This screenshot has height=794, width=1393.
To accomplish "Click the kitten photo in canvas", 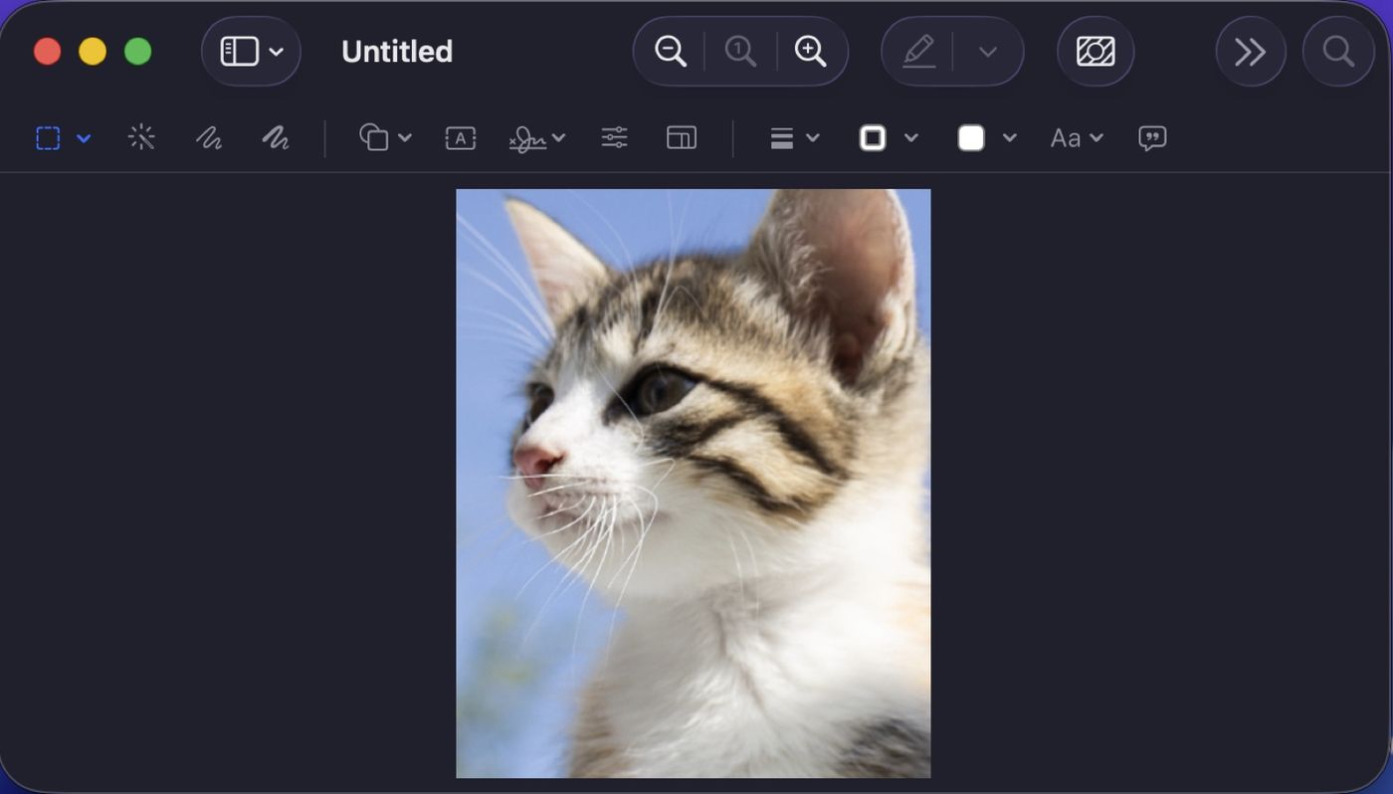I will click(x=694, y=484).
